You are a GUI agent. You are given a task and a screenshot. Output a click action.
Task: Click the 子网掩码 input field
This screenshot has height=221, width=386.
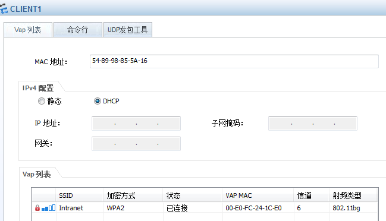[313, 124]
